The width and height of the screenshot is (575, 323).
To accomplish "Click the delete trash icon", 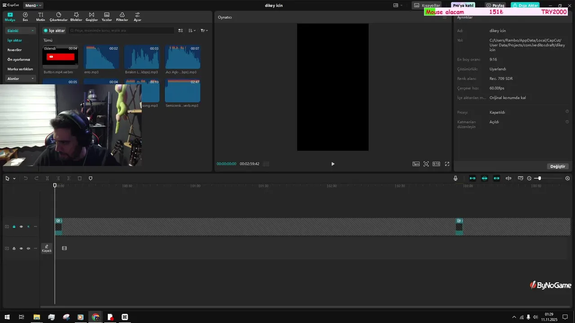I will click(x=80, y=179).
